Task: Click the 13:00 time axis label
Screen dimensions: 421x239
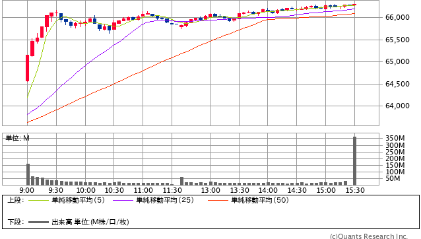Action: pos(210,190)
